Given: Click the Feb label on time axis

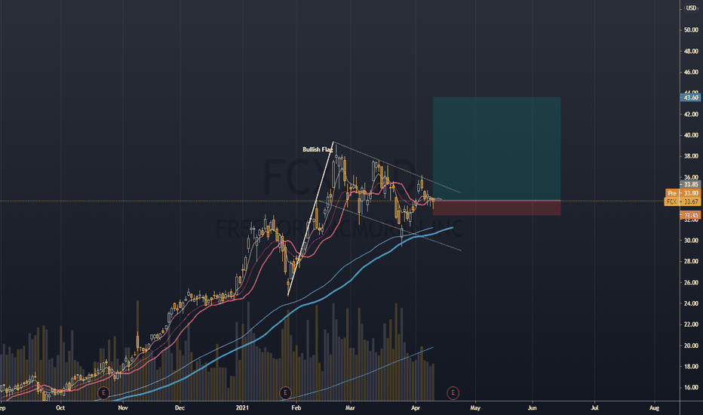Looking at the screenshot, I should pos(296,407).
